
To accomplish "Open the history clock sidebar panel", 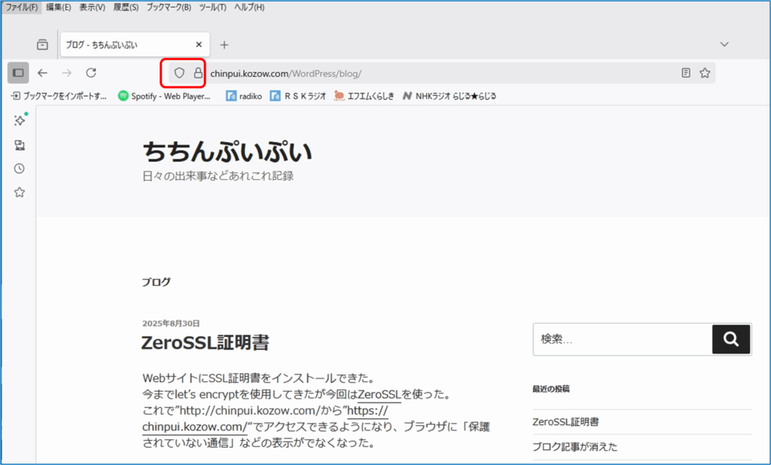I will click(x=20, y=169).
